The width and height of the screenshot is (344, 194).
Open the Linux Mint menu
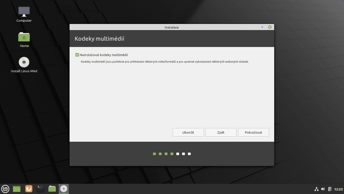coord(5,189)
